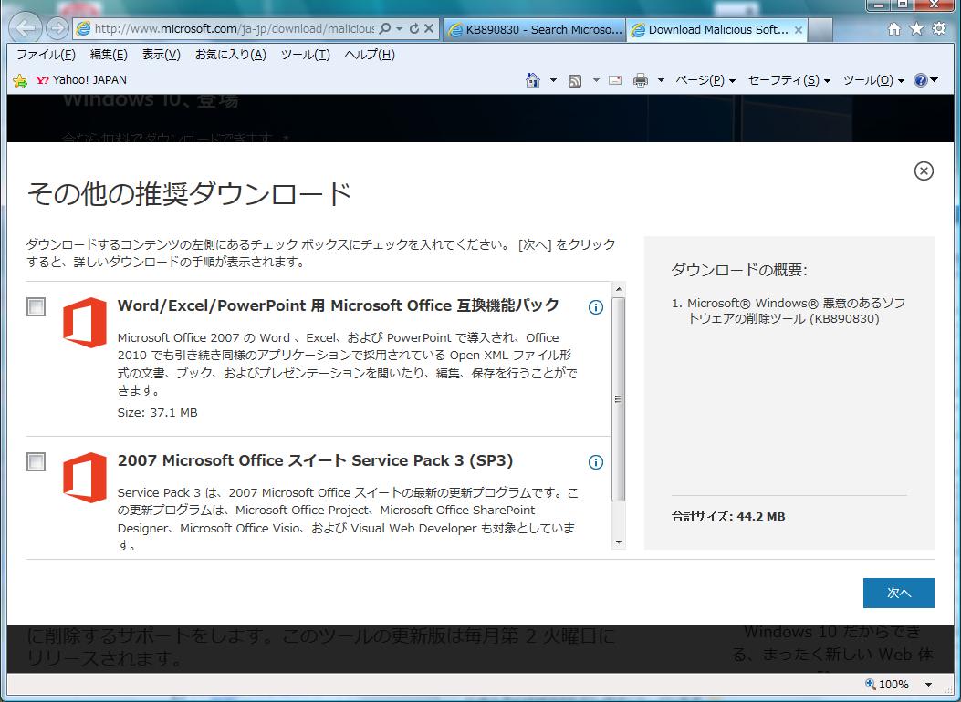Click the Refresh icon in address bar
961x702 pixels.
(414, 29)
